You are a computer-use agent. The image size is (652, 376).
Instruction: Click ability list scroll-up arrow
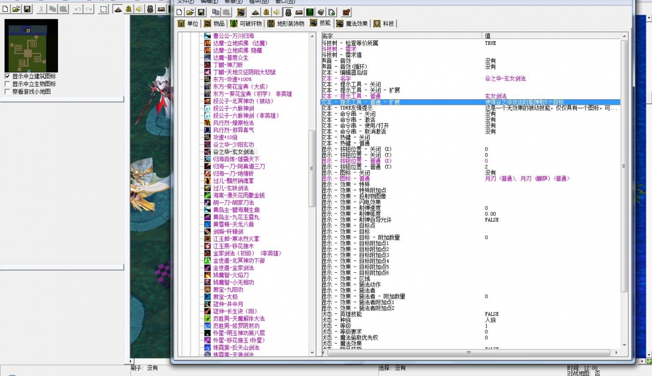pos(312,36)
